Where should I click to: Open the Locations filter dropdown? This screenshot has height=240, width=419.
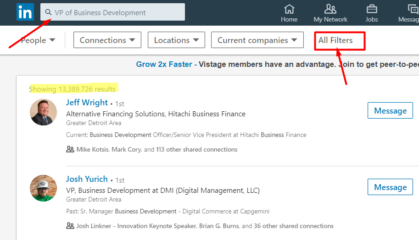tap(176, 40)
